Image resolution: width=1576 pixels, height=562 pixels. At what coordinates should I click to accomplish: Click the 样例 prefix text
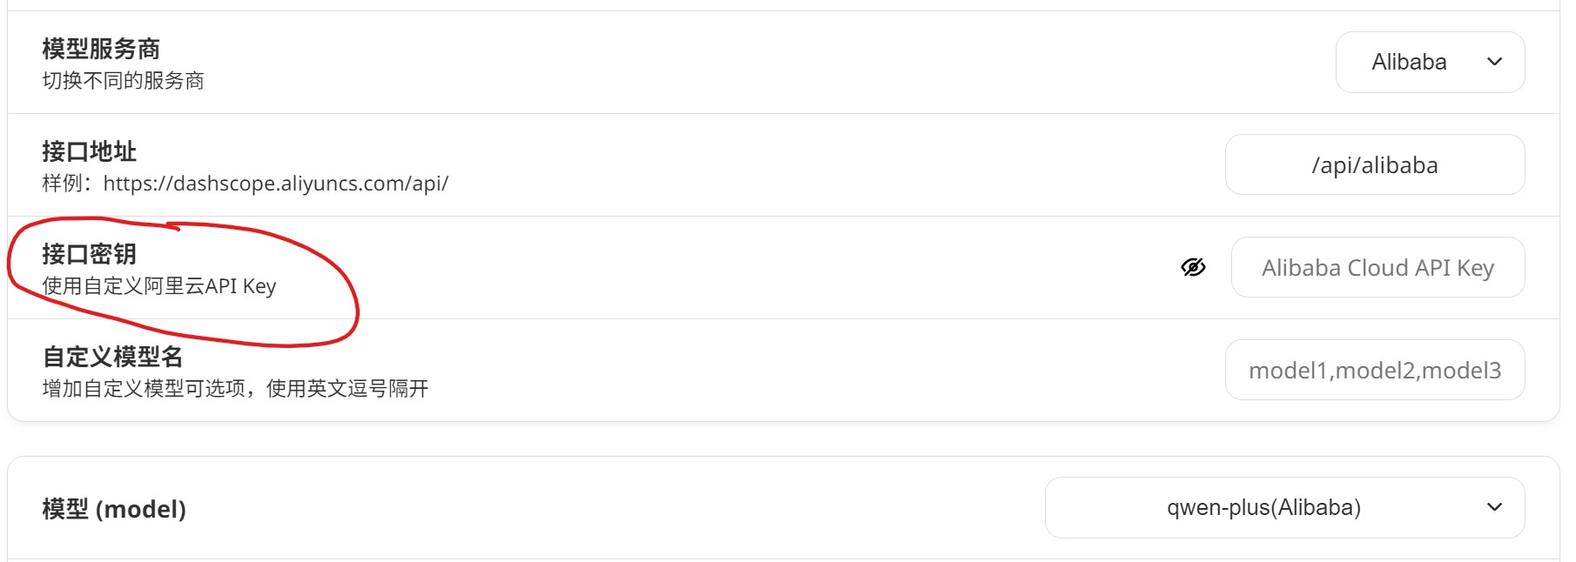pos(63,184)
